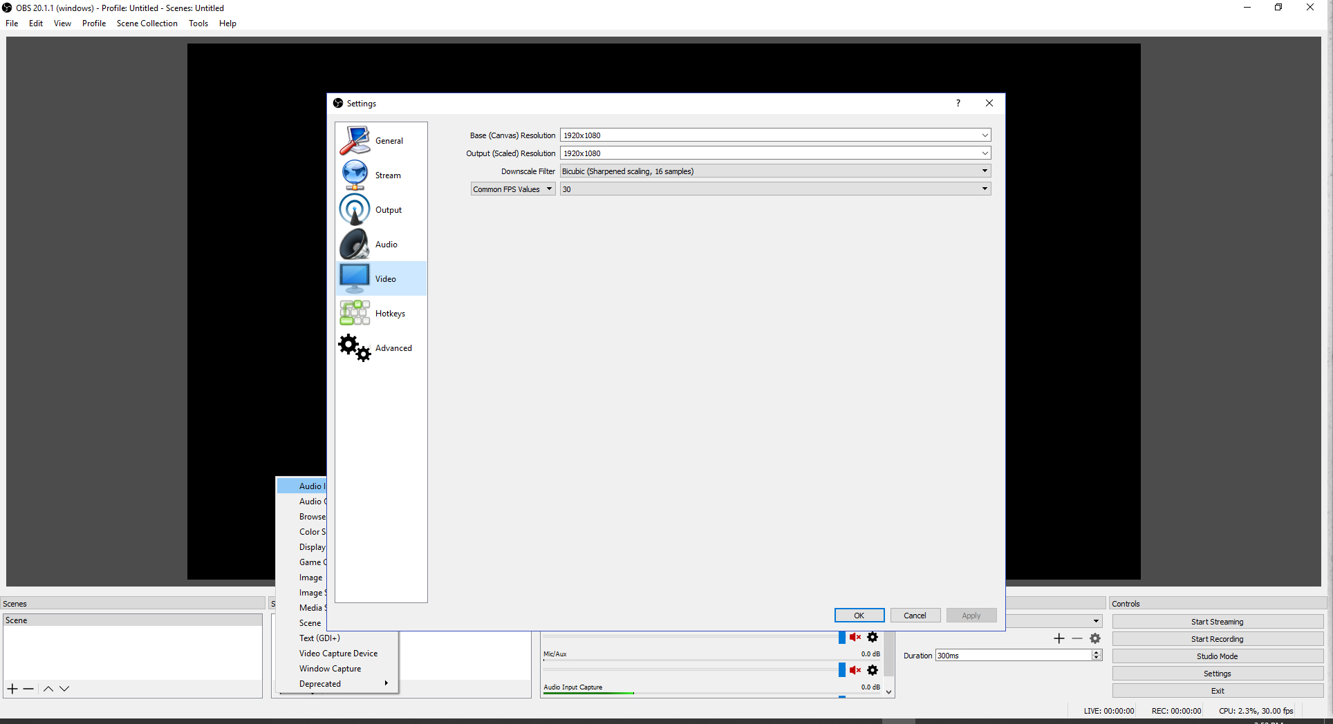Remove the selected scene with minus icon

pyautogui.click(x=28, y=689)
